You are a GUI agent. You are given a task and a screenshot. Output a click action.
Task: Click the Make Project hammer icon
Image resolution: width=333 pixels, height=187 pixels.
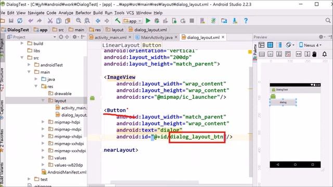pos(118,21)
